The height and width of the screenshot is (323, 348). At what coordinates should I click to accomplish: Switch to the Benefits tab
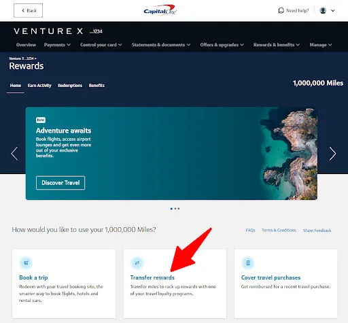click(x=97, y=86)
